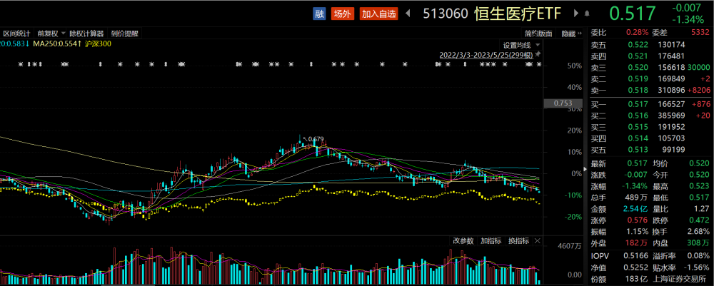This screenshot has width=714, height=286.
Task: Click the 0.679 high price arrow marker
Action: pyautogui.click(x=313, y=138)
